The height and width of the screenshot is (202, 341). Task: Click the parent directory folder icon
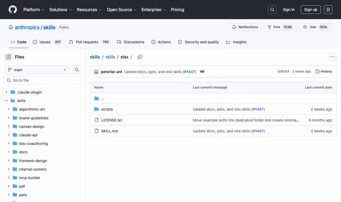[x=96, y=98]
